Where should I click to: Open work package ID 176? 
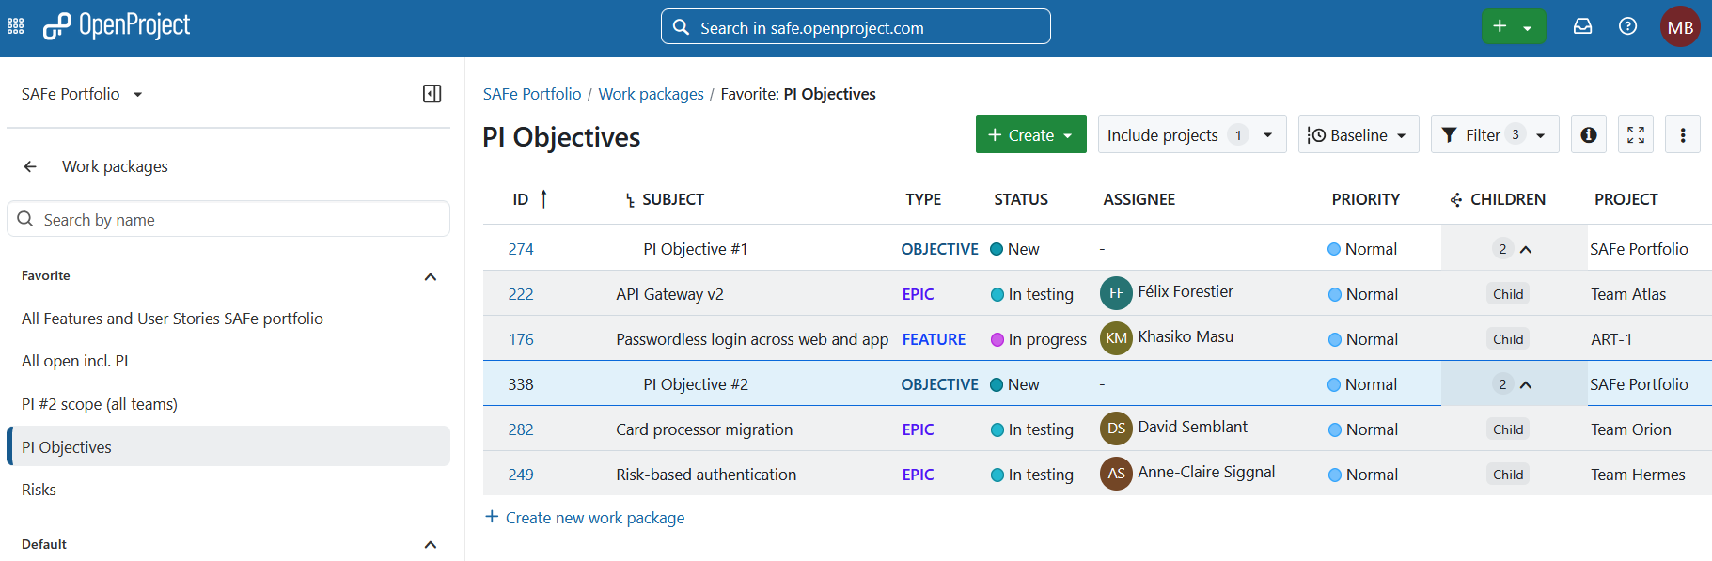(521, 339)
